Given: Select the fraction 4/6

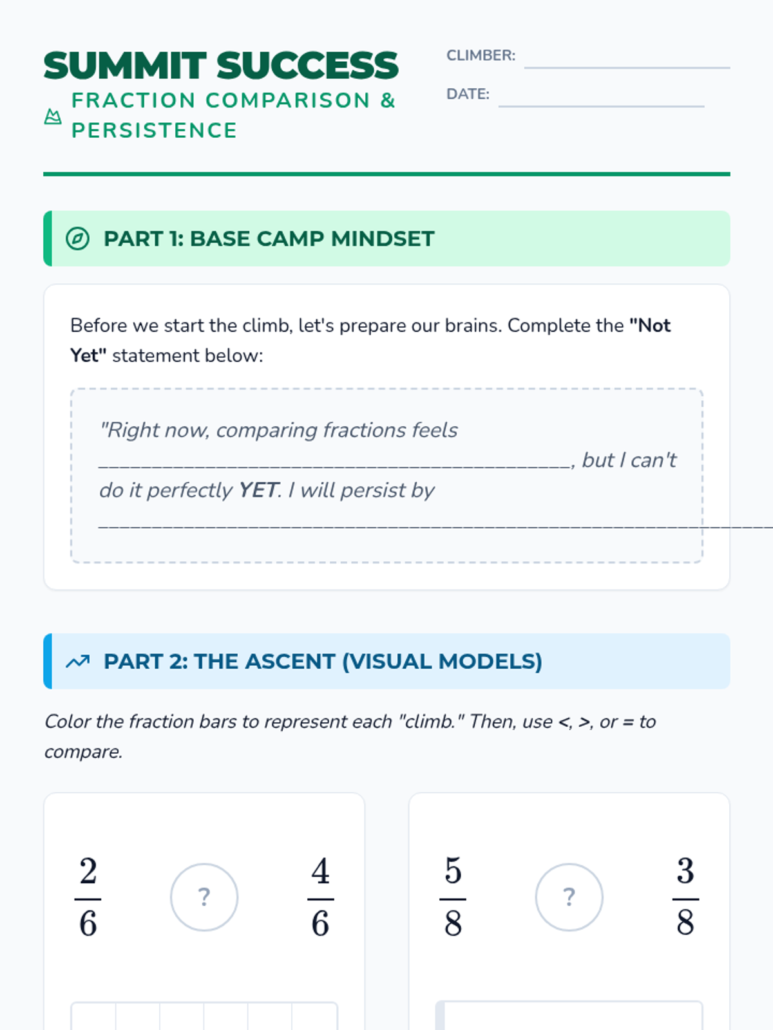Looking at the screenshot, I should pos(320,897).
